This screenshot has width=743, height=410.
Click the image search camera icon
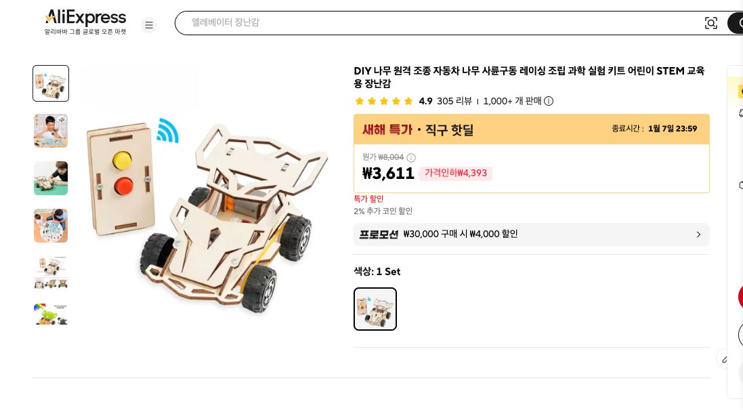[x=710, y=23]
